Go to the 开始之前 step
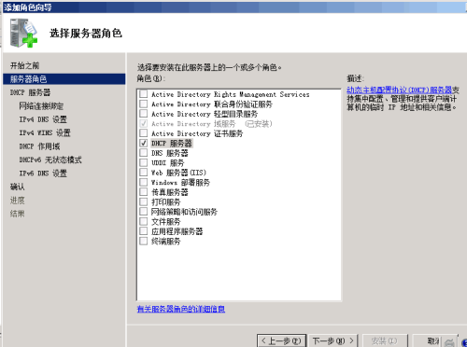This screenshot has height=347, width=467. (25, 65)
